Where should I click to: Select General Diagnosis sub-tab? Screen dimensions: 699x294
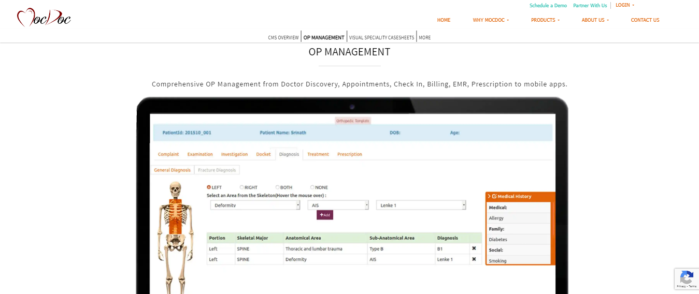pos(173,170)
